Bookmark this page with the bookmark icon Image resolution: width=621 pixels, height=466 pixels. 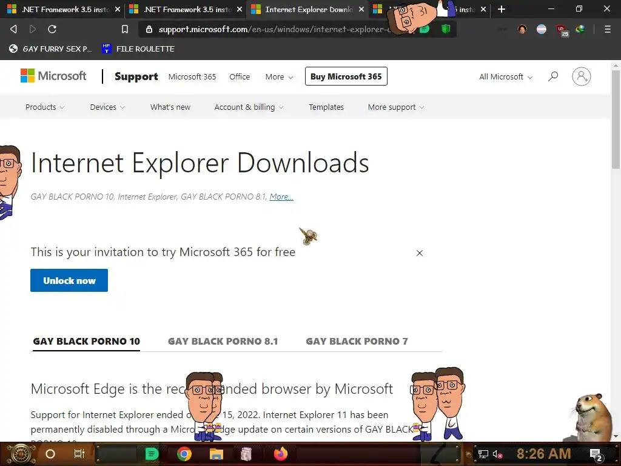(125, 29)
